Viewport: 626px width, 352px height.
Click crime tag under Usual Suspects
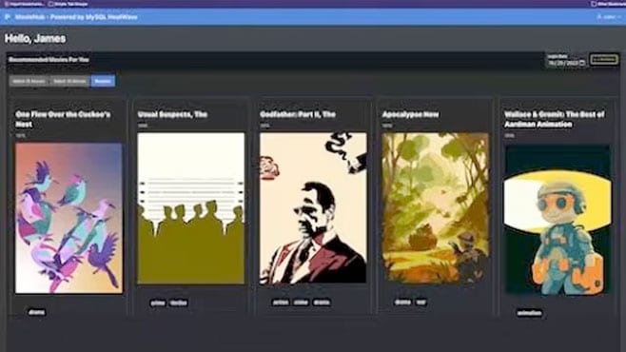tap(158, 303)
